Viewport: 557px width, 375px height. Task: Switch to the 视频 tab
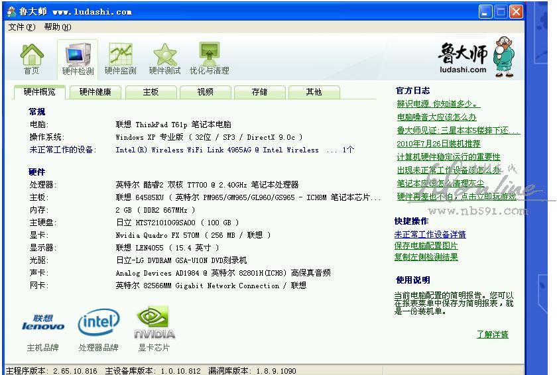coord(206,92)
